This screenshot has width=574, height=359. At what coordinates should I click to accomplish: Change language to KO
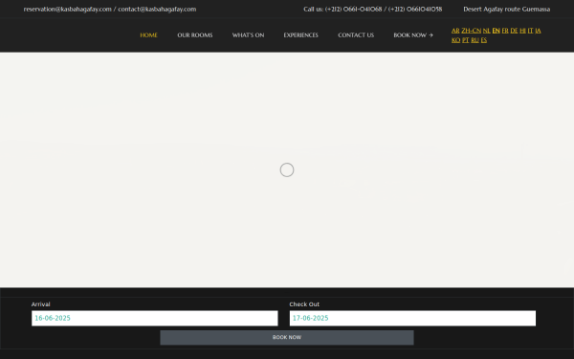[455, 40]
